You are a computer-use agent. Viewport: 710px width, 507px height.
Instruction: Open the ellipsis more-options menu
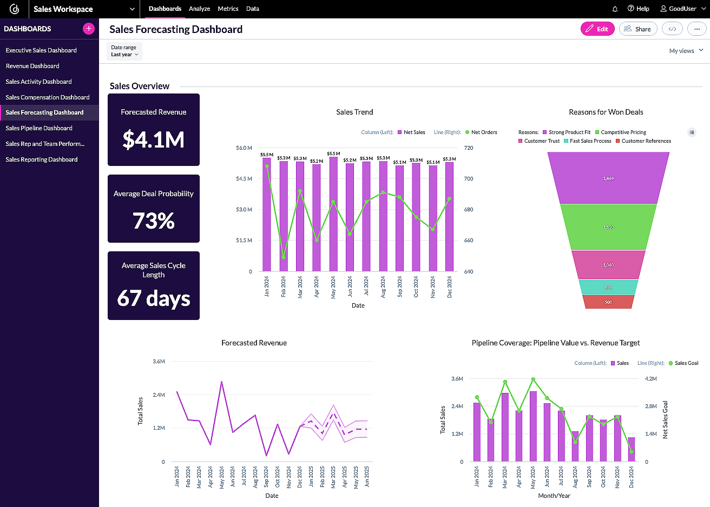[x=697, y=29]
